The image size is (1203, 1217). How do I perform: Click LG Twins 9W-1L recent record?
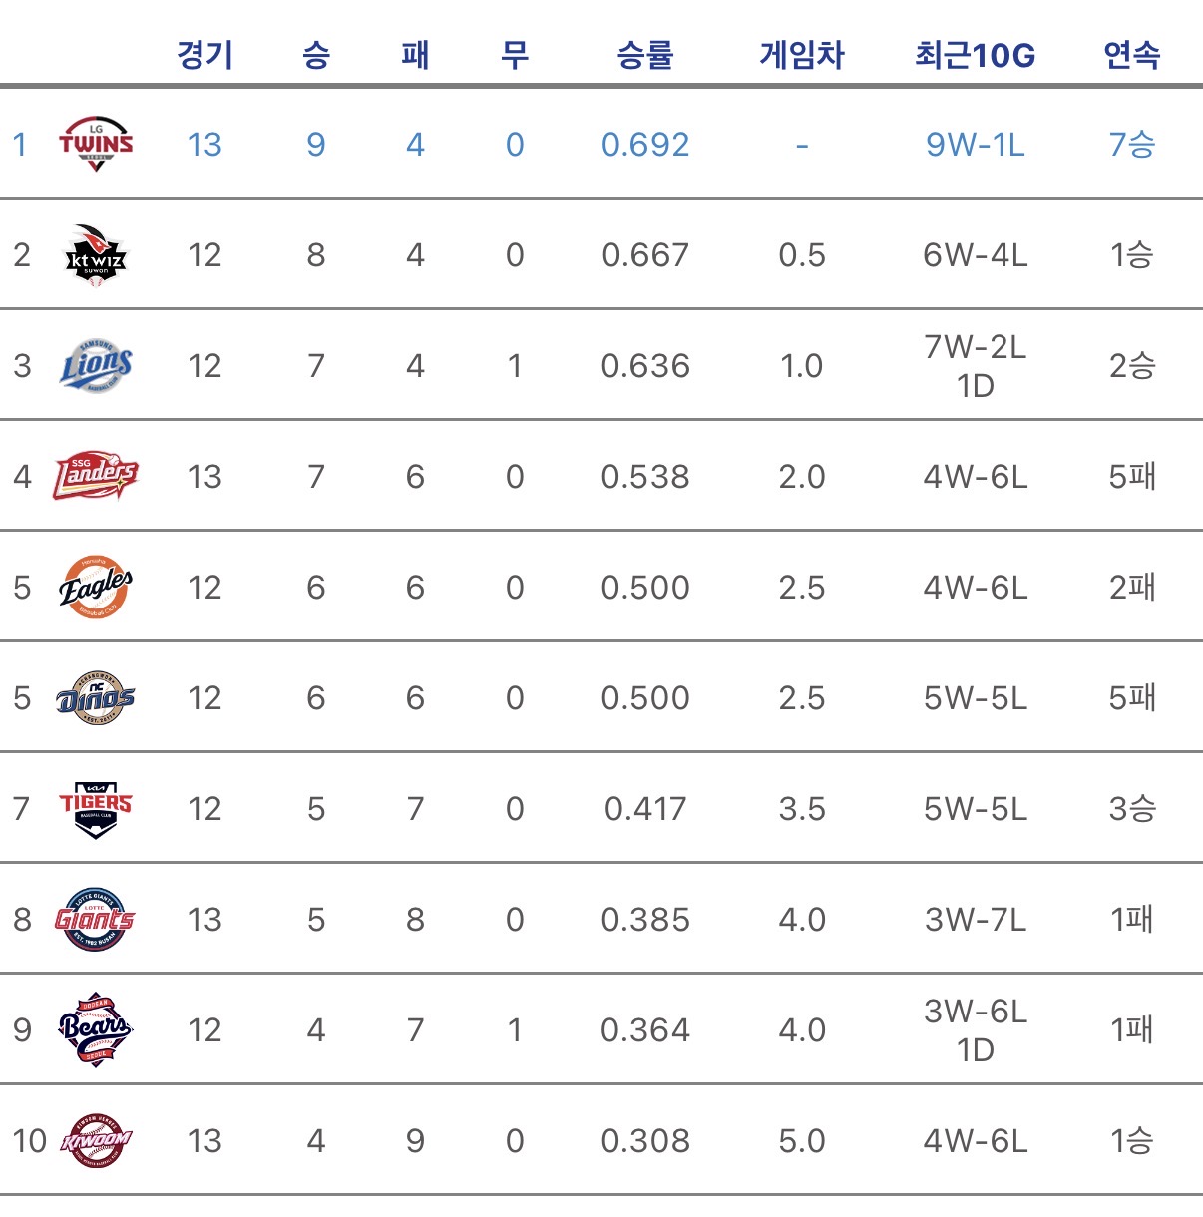pos(975,145)
